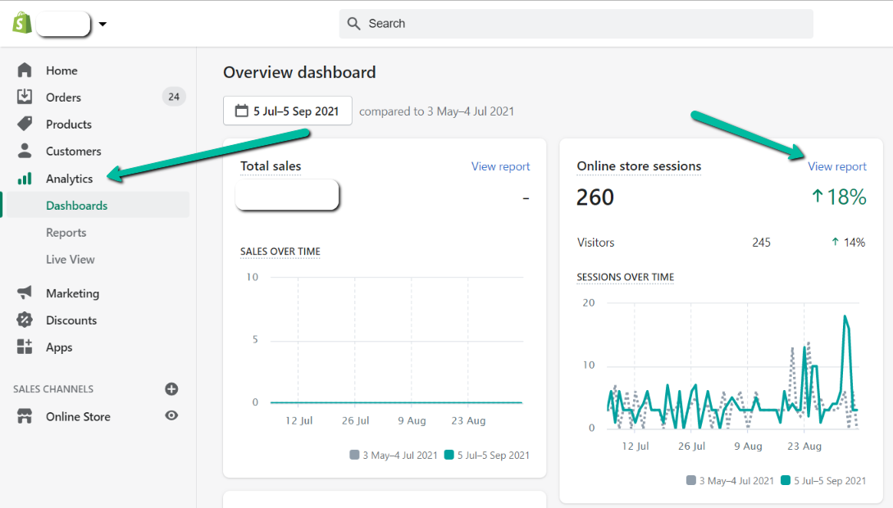Viewport: 893px width, 508px height.
Task: Click into the Search field
Action: [576, 24]
